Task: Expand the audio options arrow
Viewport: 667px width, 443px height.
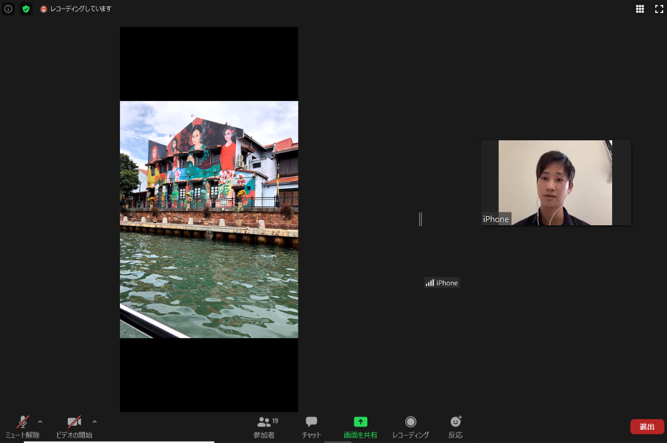Action: point(40,422)
